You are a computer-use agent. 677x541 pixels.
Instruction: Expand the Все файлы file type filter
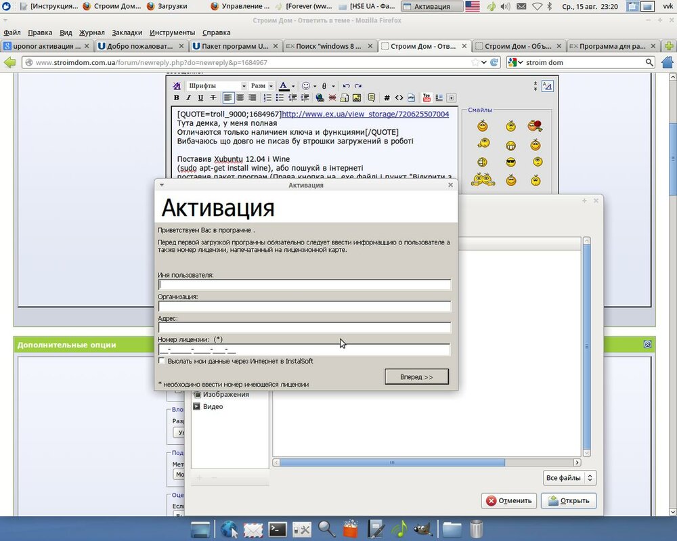click(x=569, y=478)
